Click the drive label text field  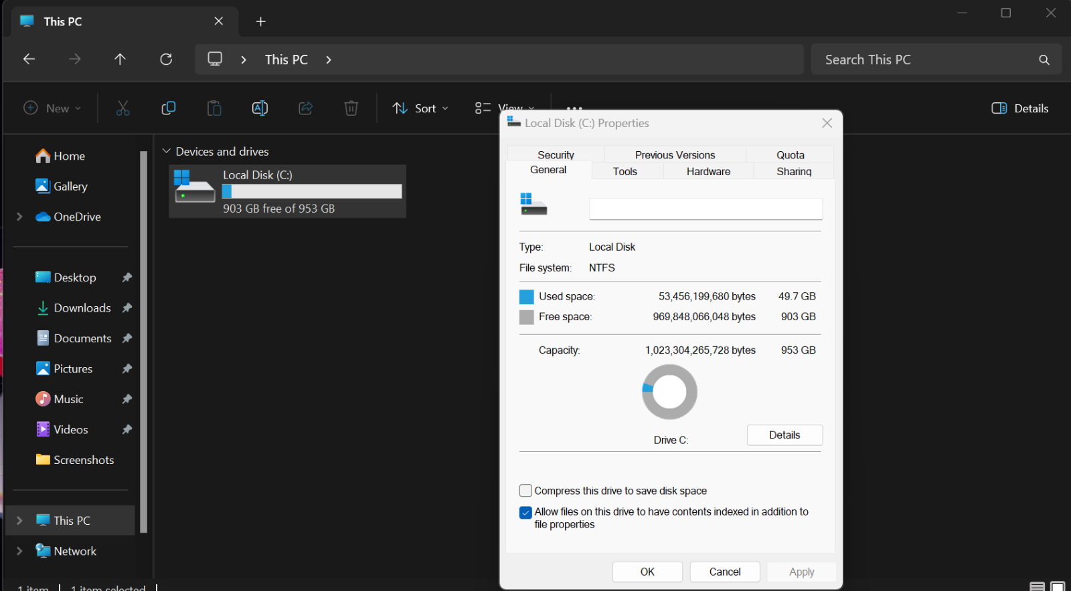pyautogui.click(x=706, y=209)
